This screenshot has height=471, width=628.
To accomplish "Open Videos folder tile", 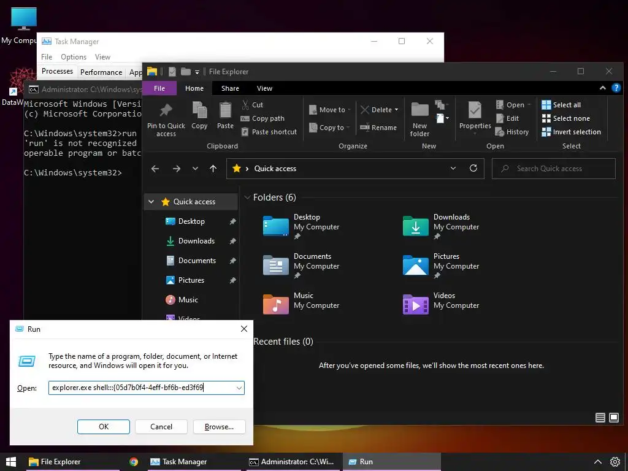I will (x=440, y=305).
